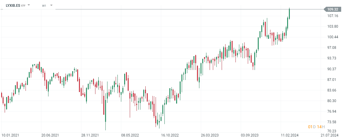This screenshot has width=345, height=140.
Task: Select the 80.30 level on price axis
Action: [x=333, y=101]
